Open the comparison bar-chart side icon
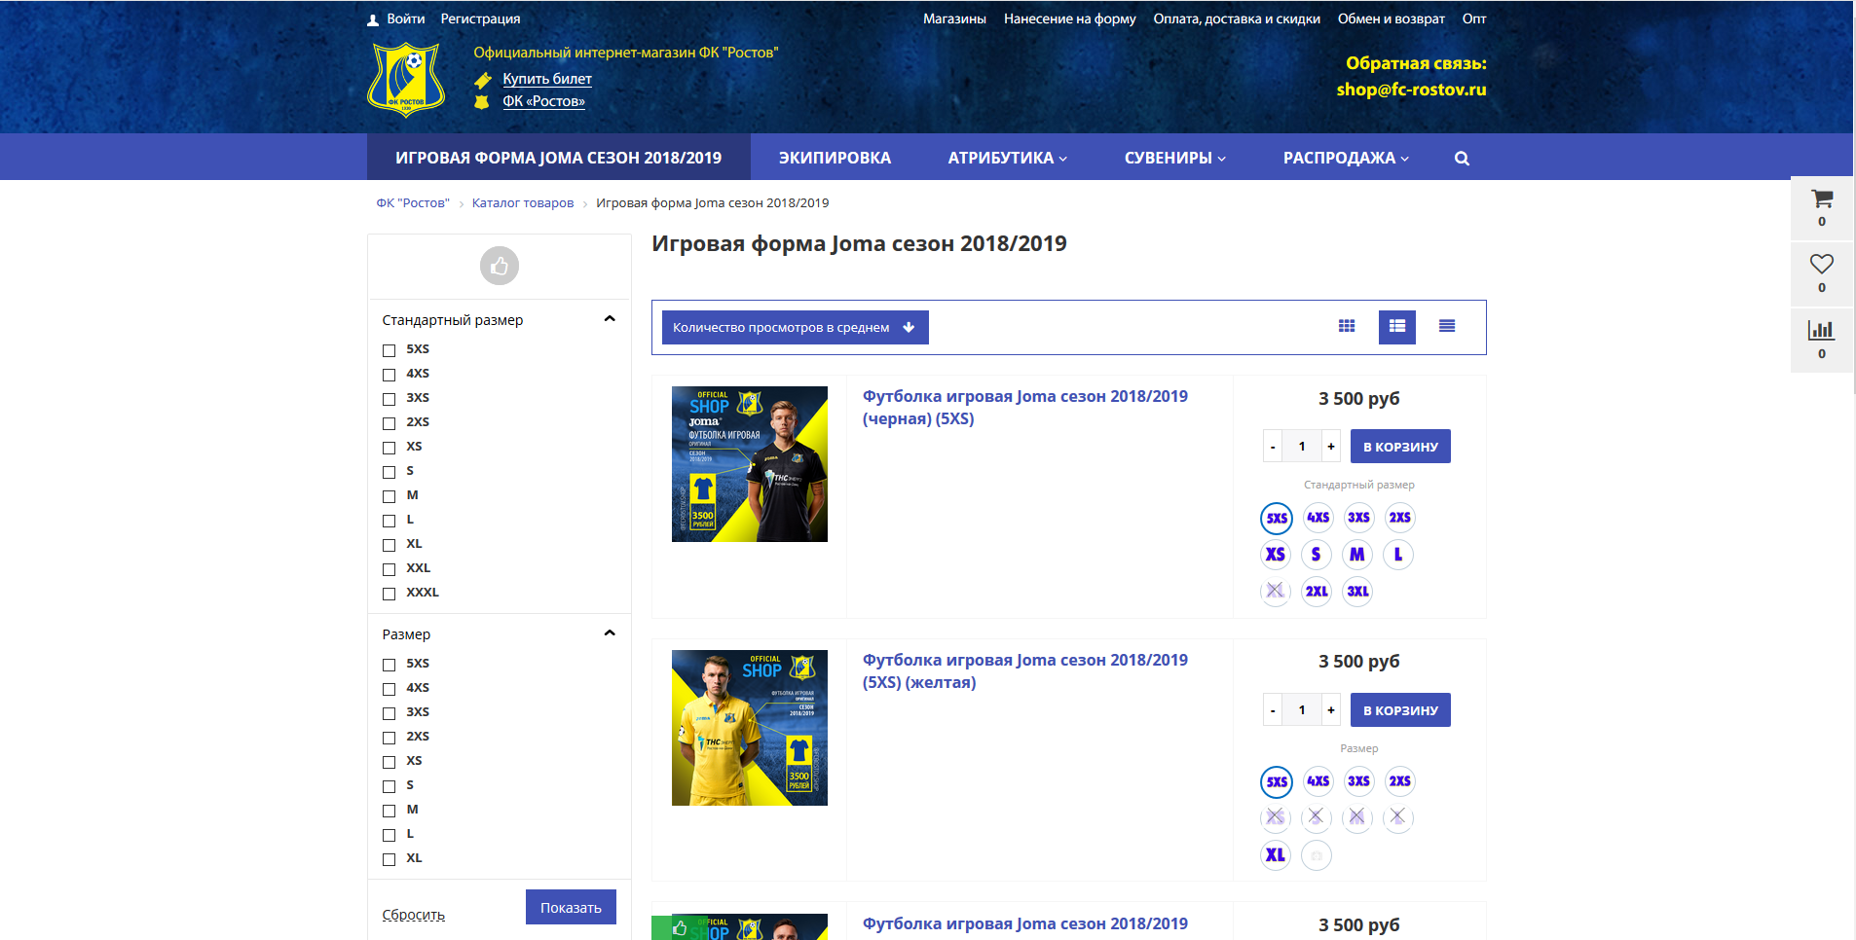The height and width of the screenshot is (940, 1856). pyautogui.click(x=1821, y=330)
